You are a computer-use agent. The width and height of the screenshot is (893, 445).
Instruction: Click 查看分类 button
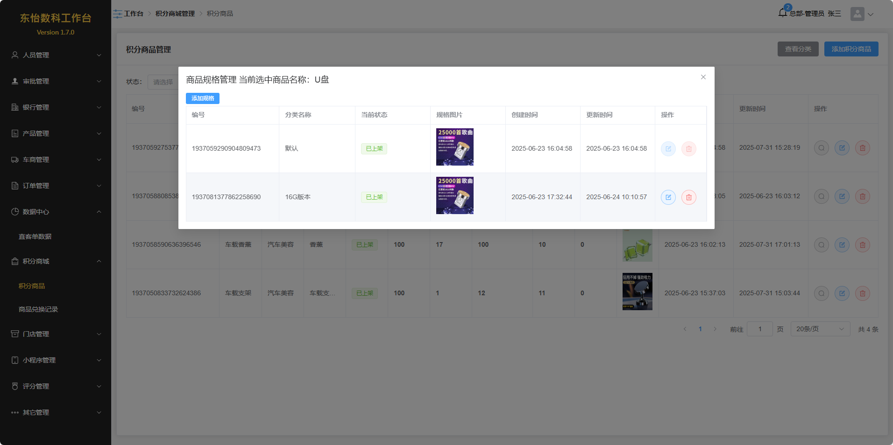(798, 49)
